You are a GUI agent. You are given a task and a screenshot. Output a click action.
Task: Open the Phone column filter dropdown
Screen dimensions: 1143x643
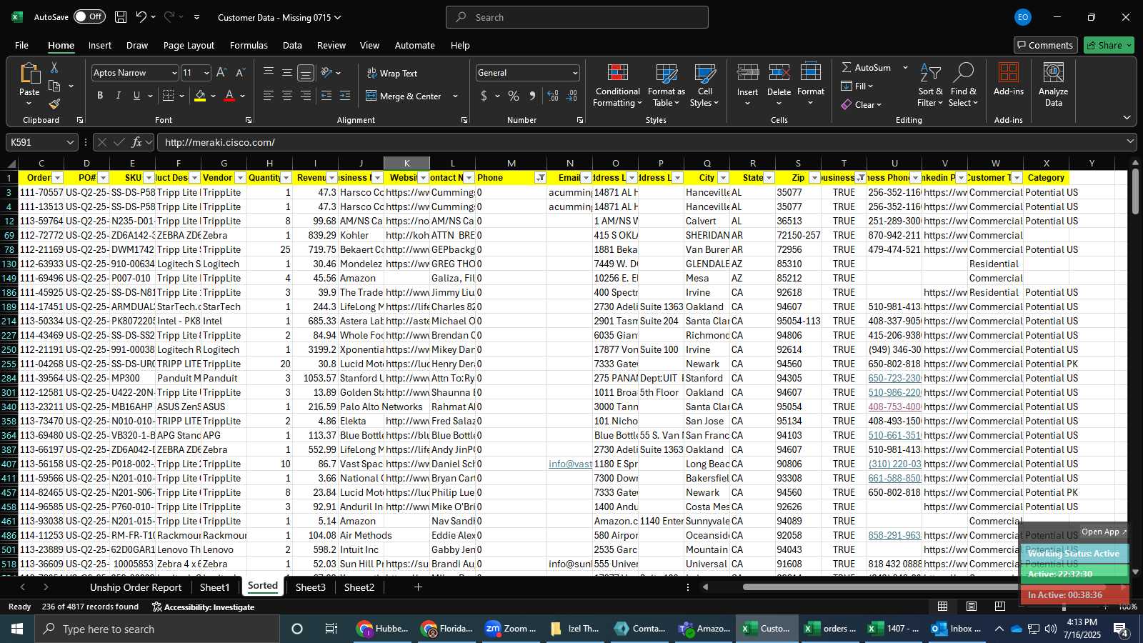pyautogui.click(x=541, y=178)
